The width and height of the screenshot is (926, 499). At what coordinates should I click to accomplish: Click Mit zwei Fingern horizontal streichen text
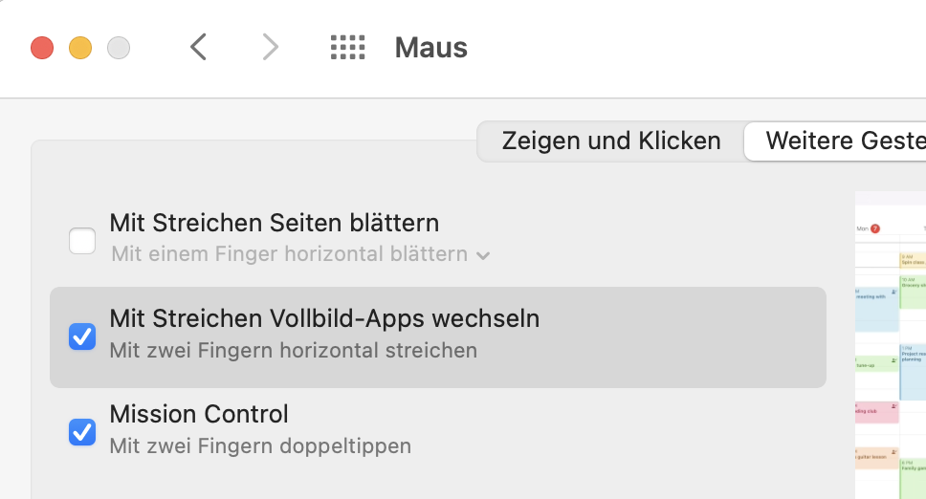[x=294, y=351]
